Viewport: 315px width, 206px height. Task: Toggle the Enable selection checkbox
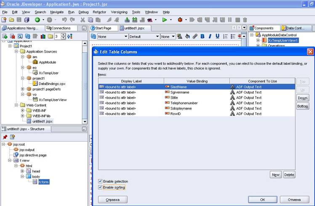100,181
